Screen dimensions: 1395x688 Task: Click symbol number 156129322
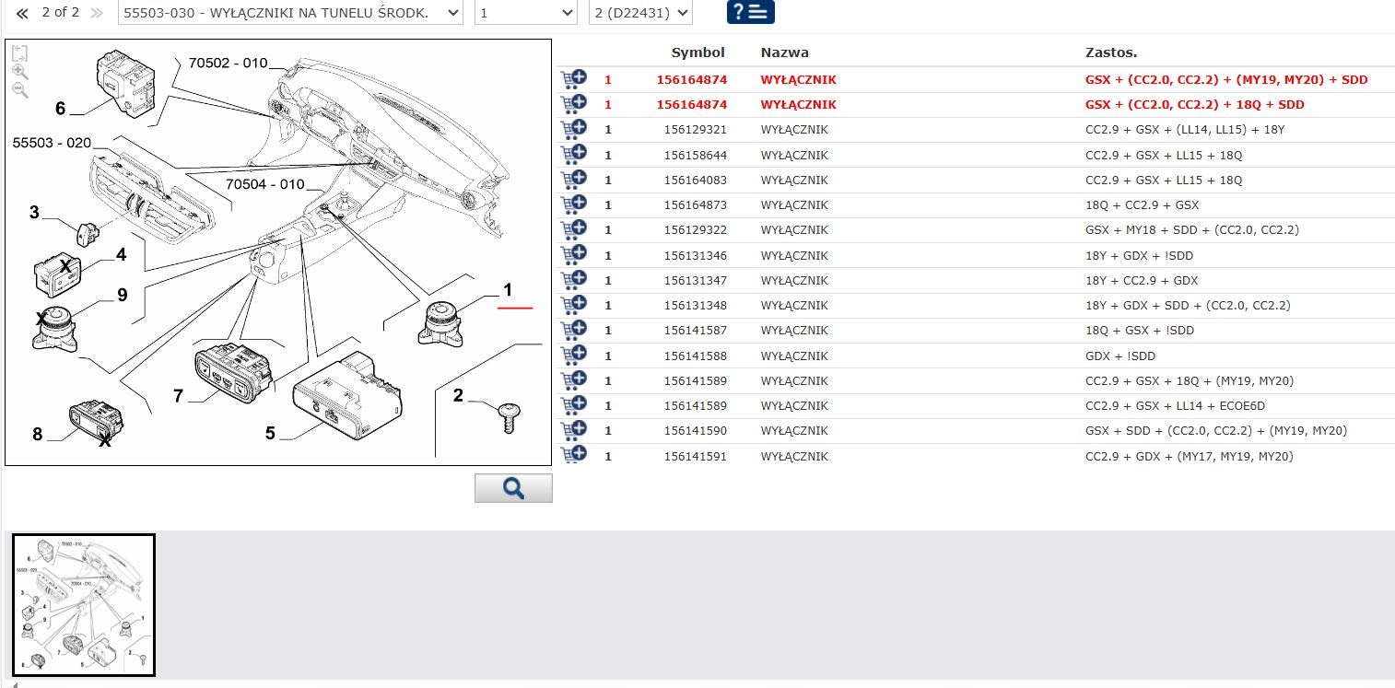(x=695, y=229)
